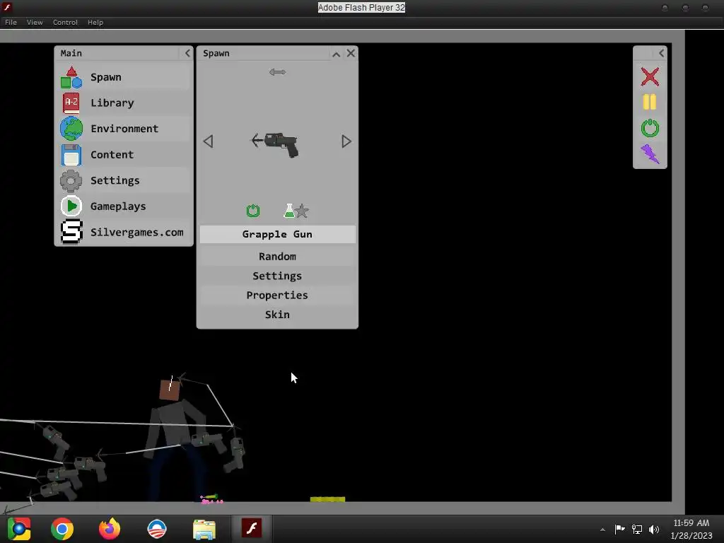Show hidden tray icons arrow
The image size is (724, 543).
[602, 530]
